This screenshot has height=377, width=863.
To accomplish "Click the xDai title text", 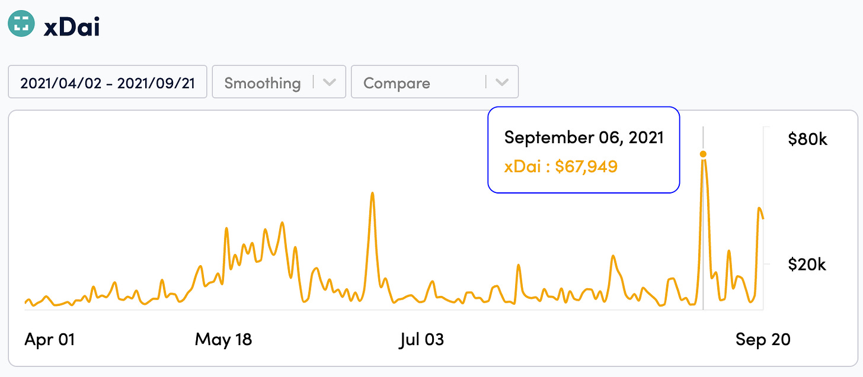I will coord(72,27).
